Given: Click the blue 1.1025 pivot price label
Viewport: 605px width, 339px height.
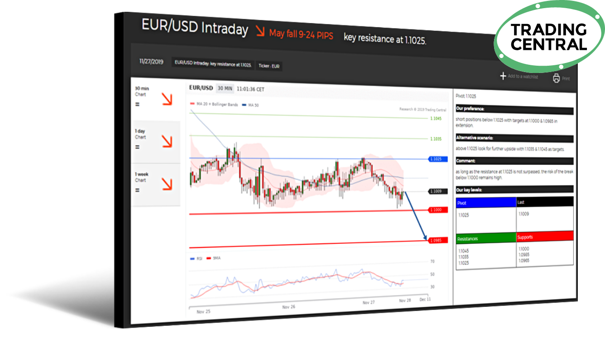Looking at the screenshot, I should (437, 159).
